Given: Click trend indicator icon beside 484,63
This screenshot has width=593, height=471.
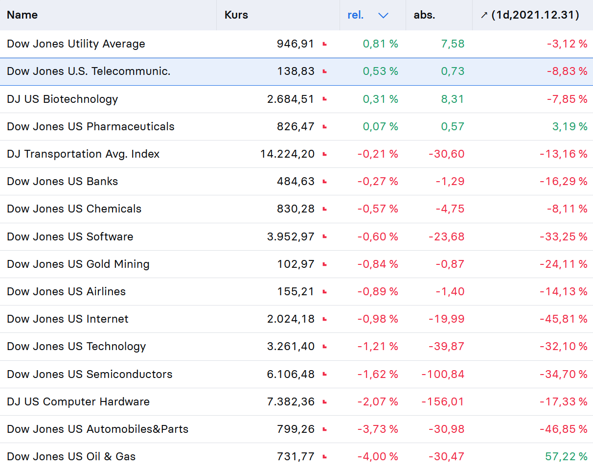Looking at the screenshot, I should point(324,182).
